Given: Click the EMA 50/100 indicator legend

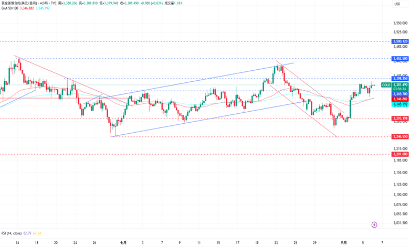Looking at the screenshot, I should (9, 8).
